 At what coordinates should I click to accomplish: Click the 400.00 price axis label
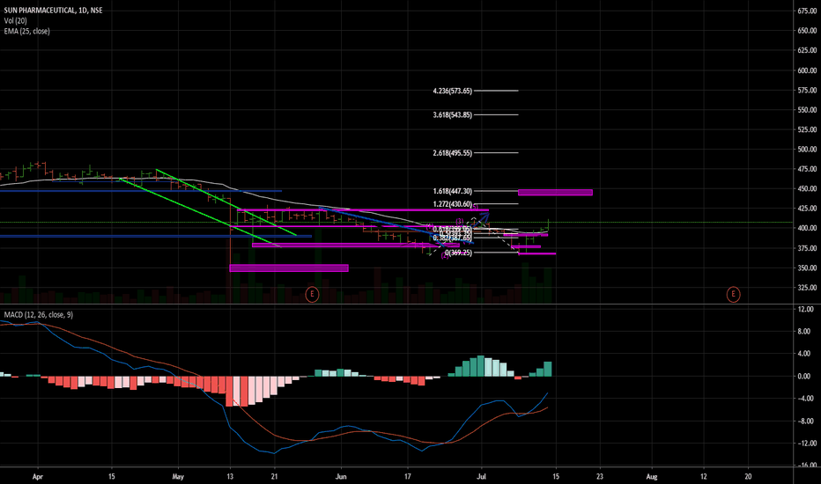808,228
